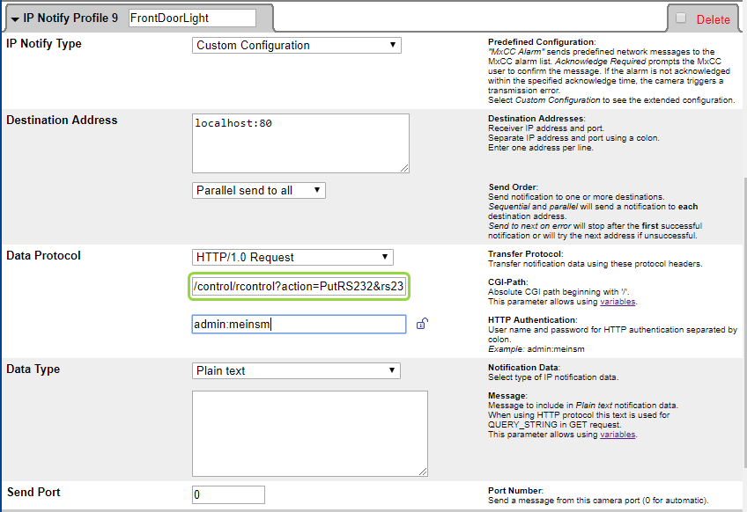
Task: Click the IP Notify Type label
Action: tap(44, 44)
